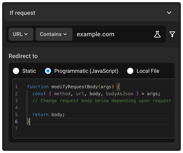Select the Programmatic (JavaScript) radio option
This screenshot has width=183, height=153.
pyautogui.click(x=48, y=71)
